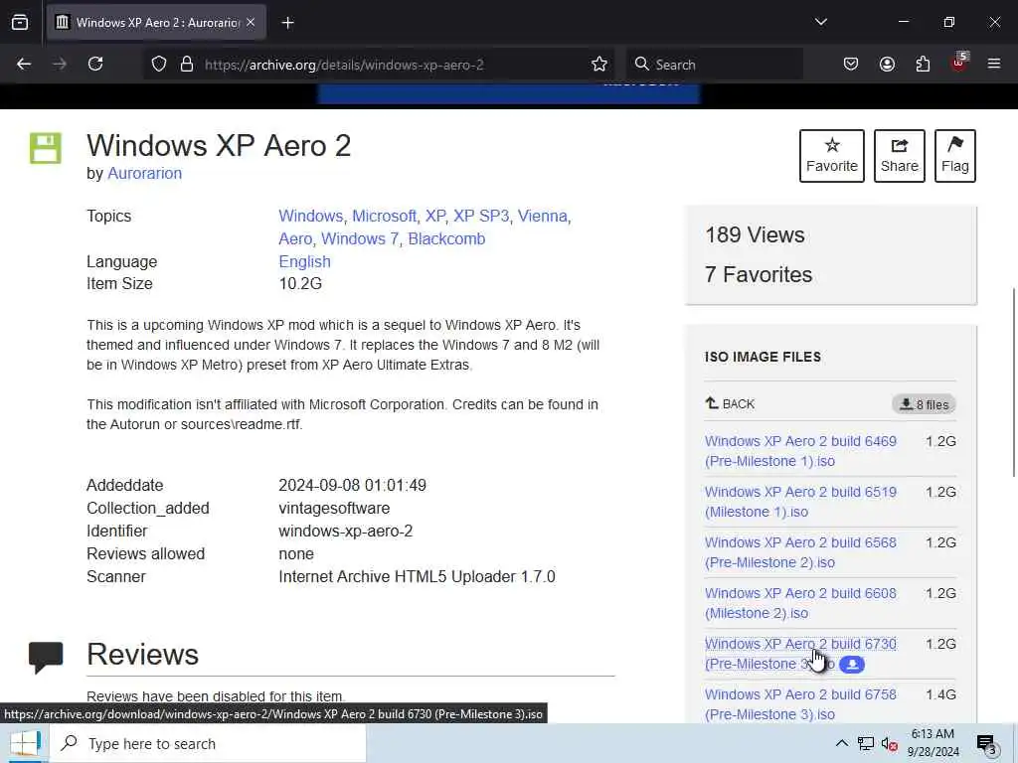Open the Aero topic link
The width and height of the screenshot is (1018, 763).
point(295,238)
